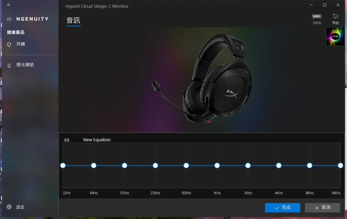Select the 耳機 headset item in sidebar
This screenshot has height=219, width=347.
(30, 44)
